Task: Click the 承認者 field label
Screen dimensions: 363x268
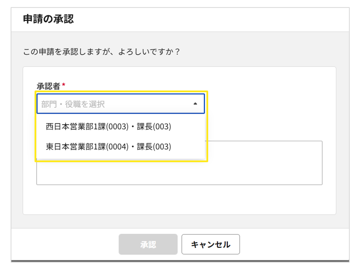Action: click(x=48, y=86)
